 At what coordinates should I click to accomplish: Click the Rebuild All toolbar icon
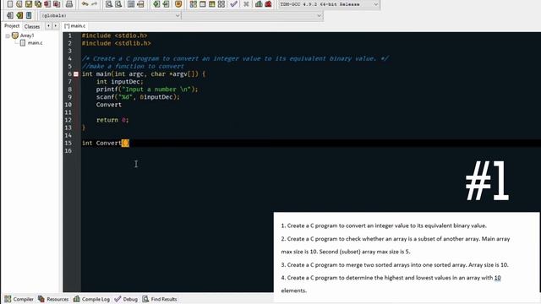[221, 4]
